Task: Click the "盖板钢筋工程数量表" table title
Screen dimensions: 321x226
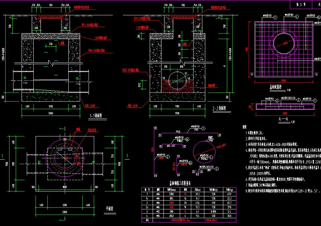Action: pos(180,183)
